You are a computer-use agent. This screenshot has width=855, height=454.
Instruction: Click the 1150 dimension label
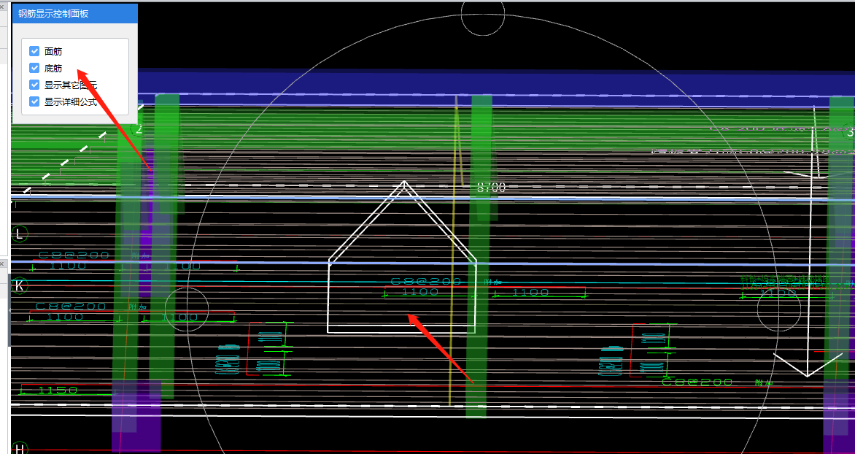point(58,390)
